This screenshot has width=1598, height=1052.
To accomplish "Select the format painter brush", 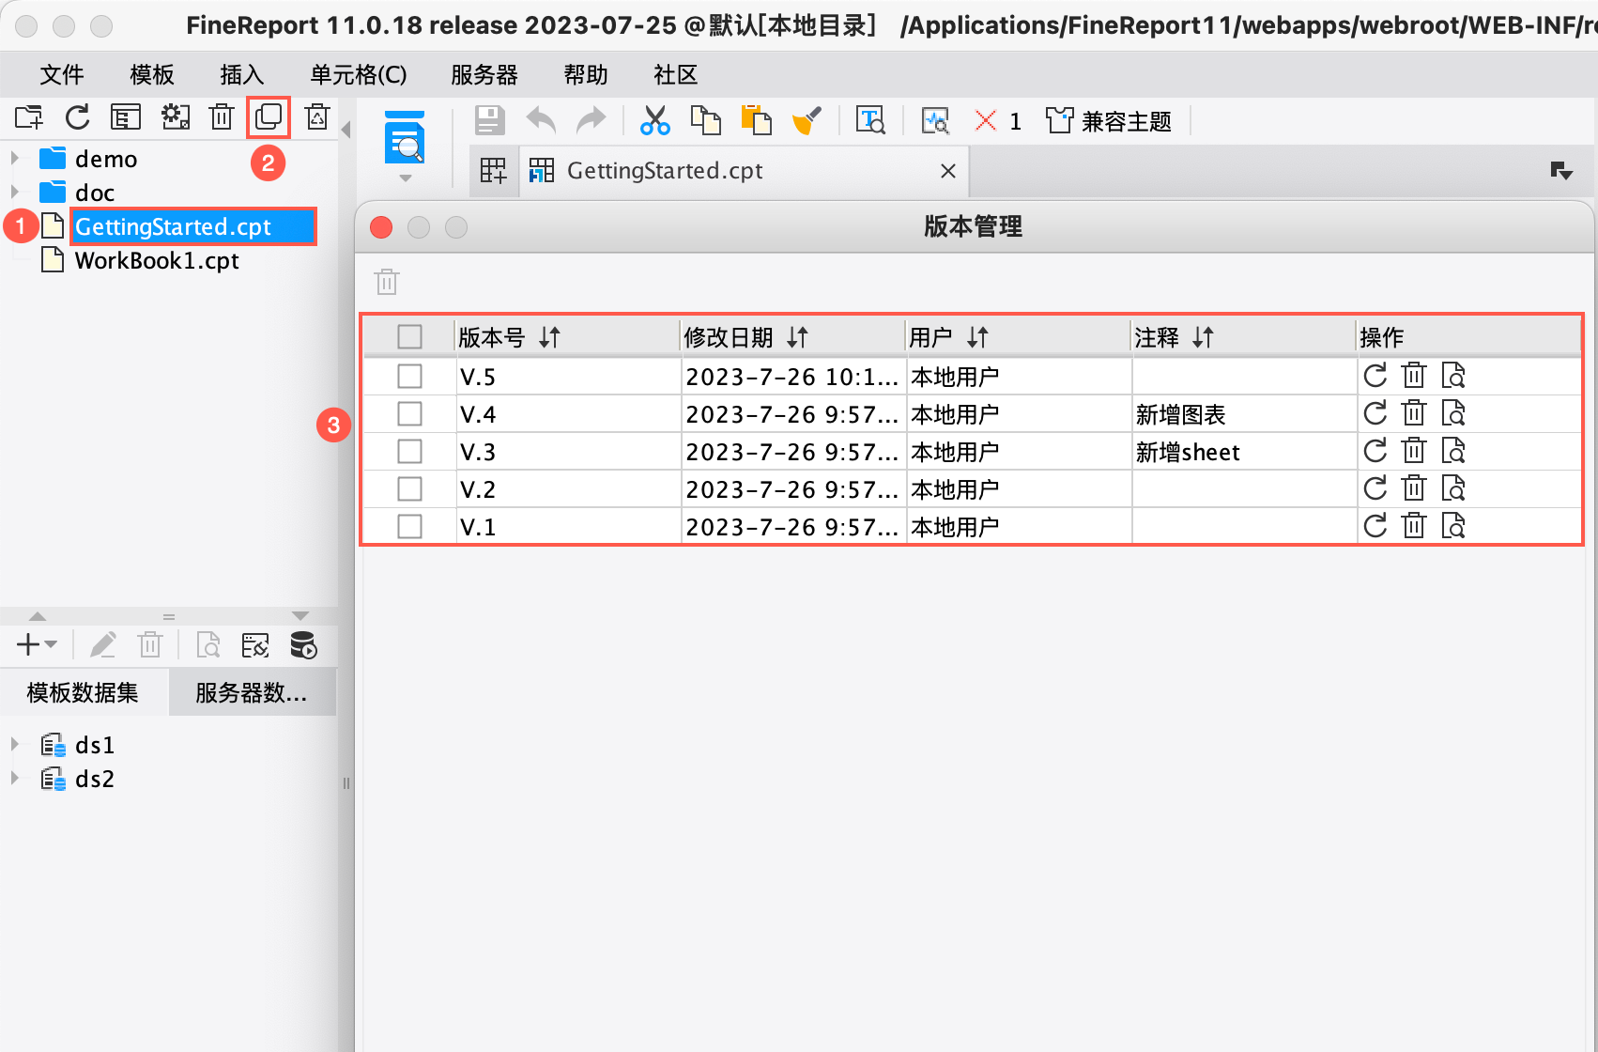I will [807, 120].
